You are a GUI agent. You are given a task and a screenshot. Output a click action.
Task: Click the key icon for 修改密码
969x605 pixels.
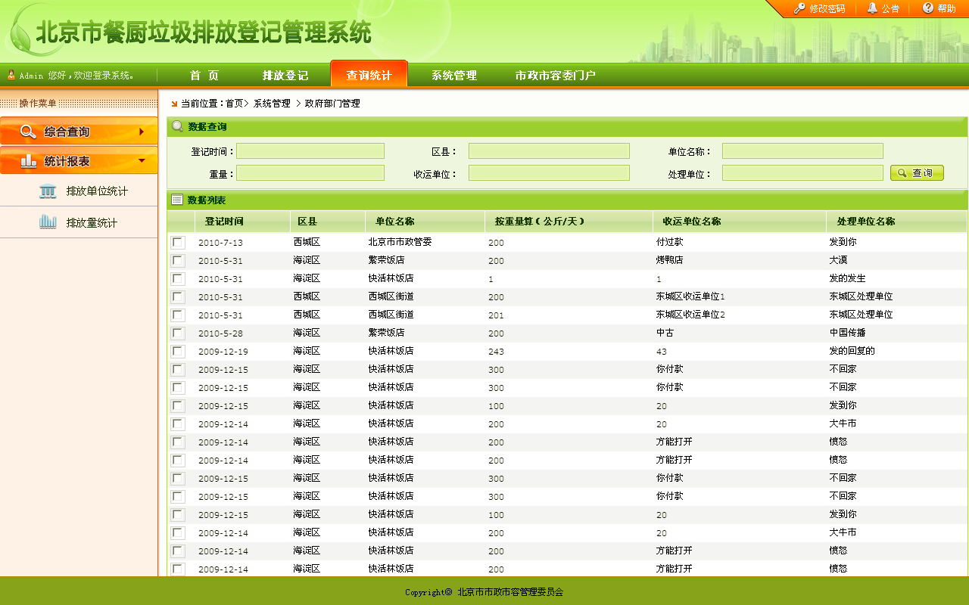(x=799, y=8)
